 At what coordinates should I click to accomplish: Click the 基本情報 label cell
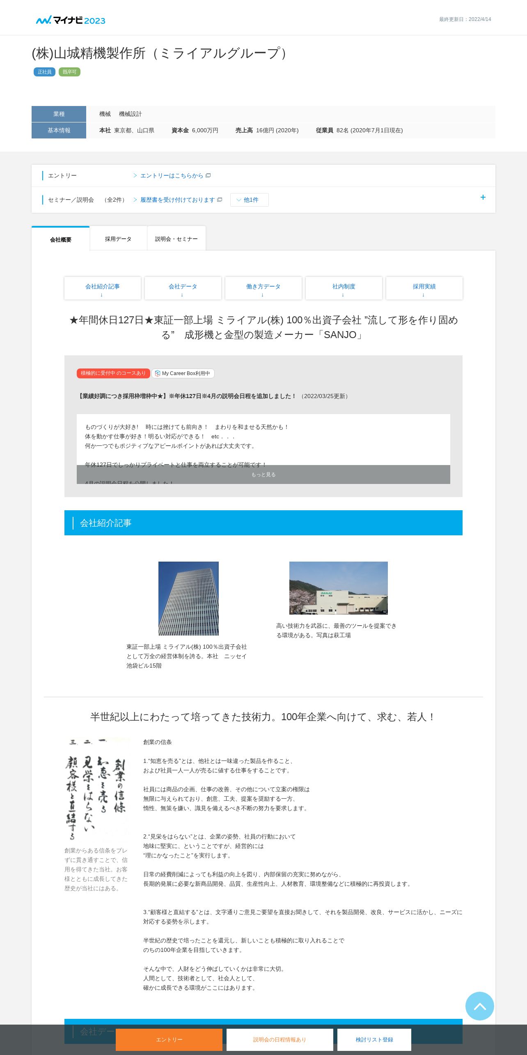[59, 130]
